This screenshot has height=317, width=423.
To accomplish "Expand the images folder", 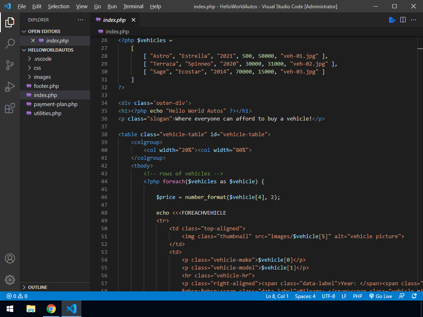I will click(42, 77).
